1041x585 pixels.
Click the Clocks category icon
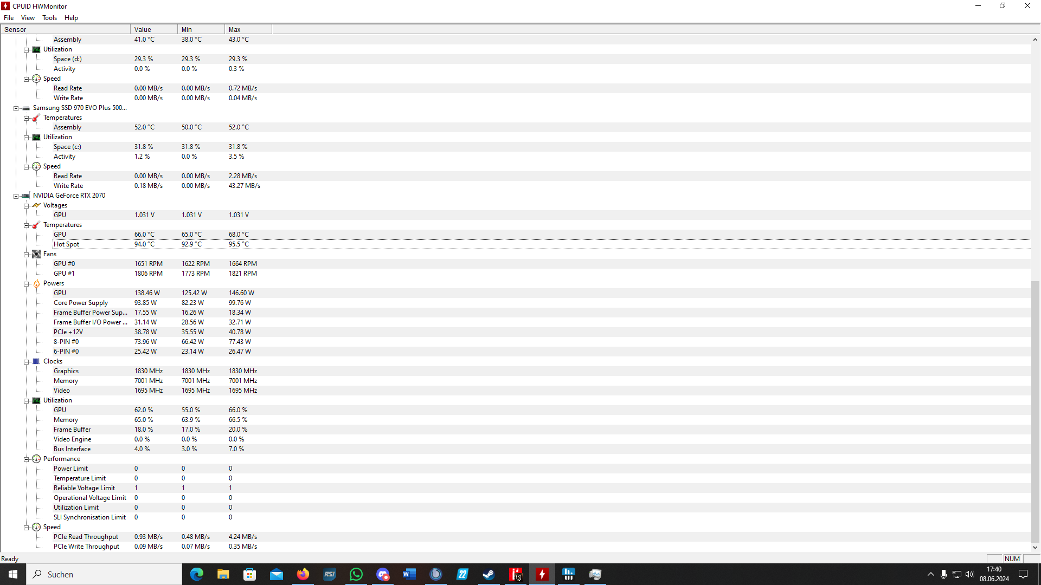coord(36,361)
